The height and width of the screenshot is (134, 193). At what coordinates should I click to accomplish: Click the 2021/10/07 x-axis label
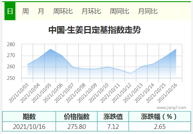point(65,93)
